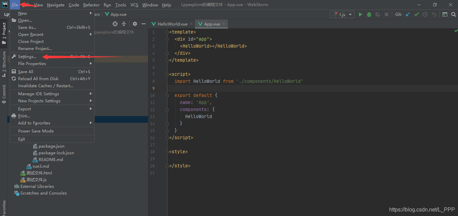Locate opened file with crosshair icon
This screenshot has width=458, height=216.
coord(115,24)
